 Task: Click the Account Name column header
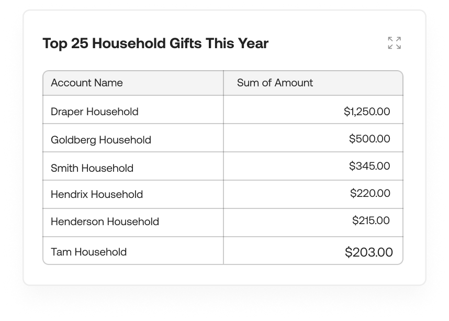click(87, 83)
